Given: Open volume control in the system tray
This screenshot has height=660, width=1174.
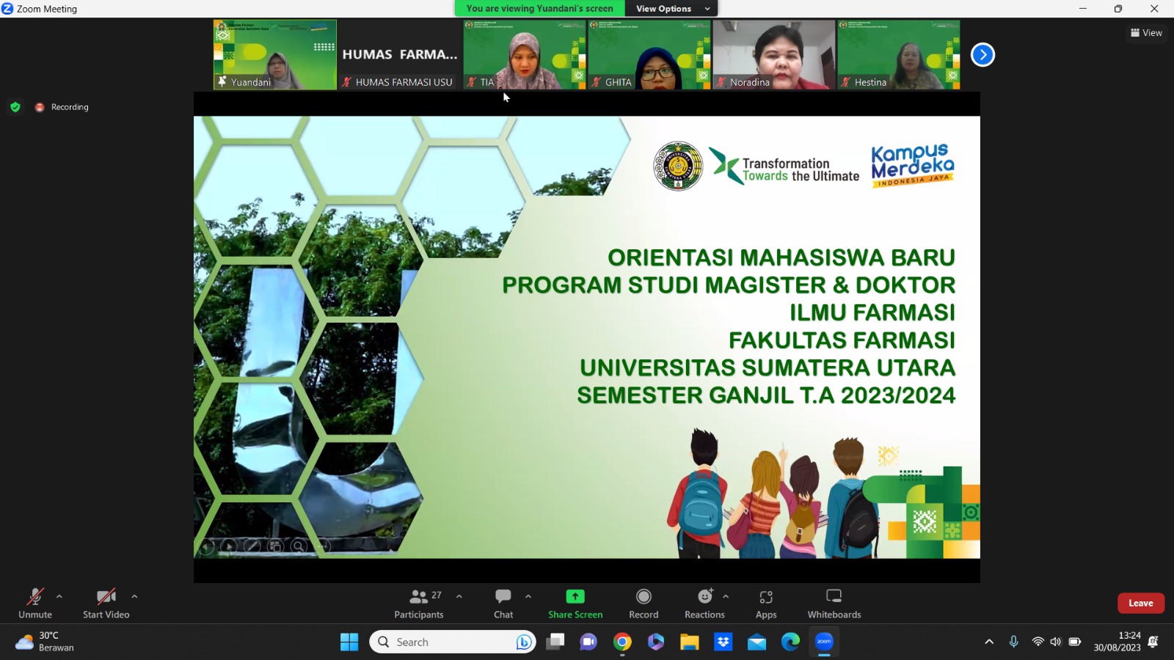Looking at the screenshot, I should [1056, 642].
